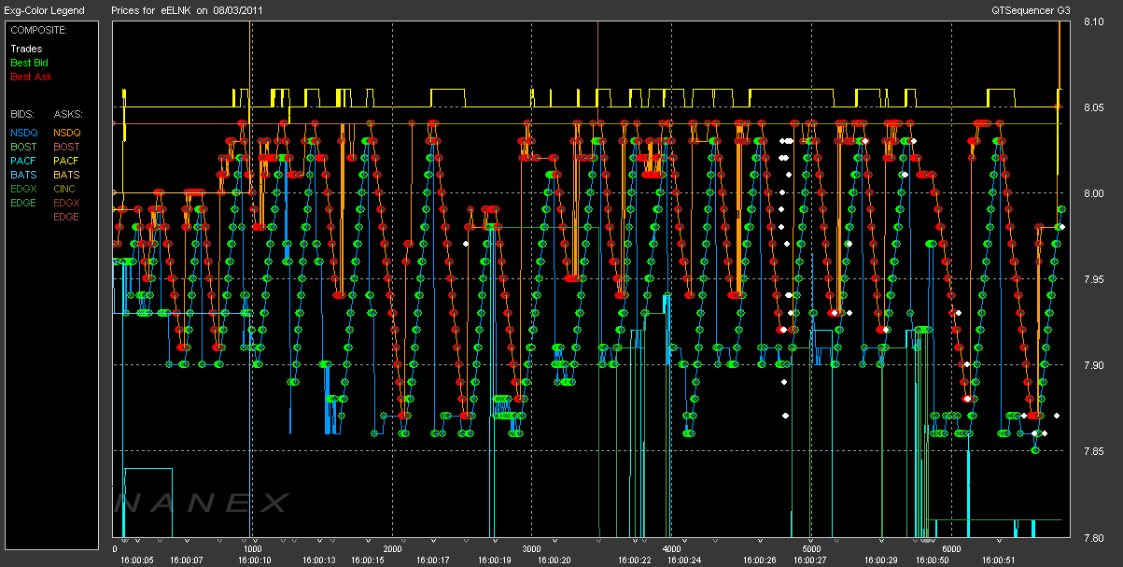The image size is (1123, 567).
Task: Click the 6000 sequence axis label
Action: [x=951, y=549]
